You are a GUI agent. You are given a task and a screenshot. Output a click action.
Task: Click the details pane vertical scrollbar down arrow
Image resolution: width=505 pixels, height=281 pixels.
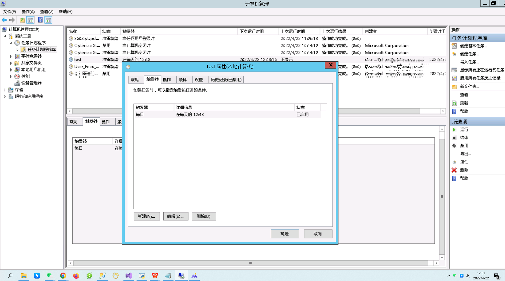[x=442, y=257]
